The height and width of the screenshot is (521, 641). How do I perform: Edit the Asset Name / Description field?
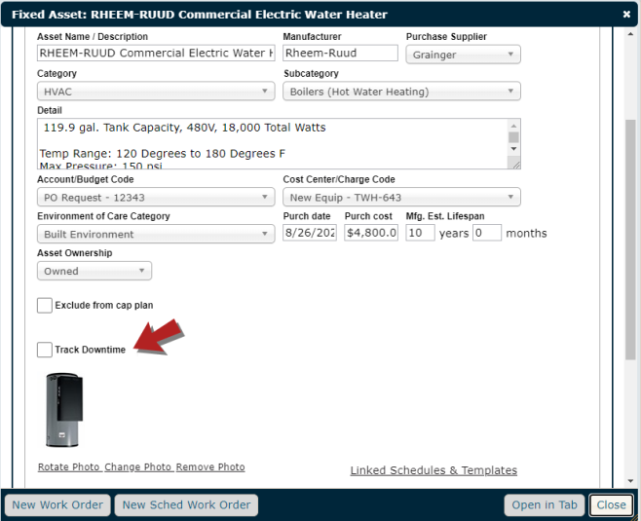pos(156,54)
